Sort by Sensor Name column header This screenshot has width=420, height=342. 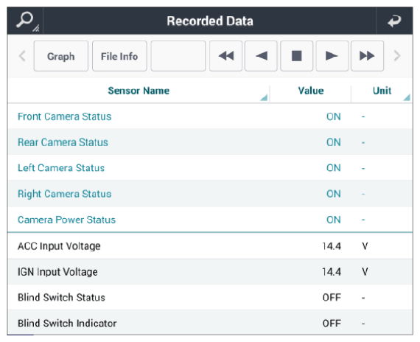[139, 91]
